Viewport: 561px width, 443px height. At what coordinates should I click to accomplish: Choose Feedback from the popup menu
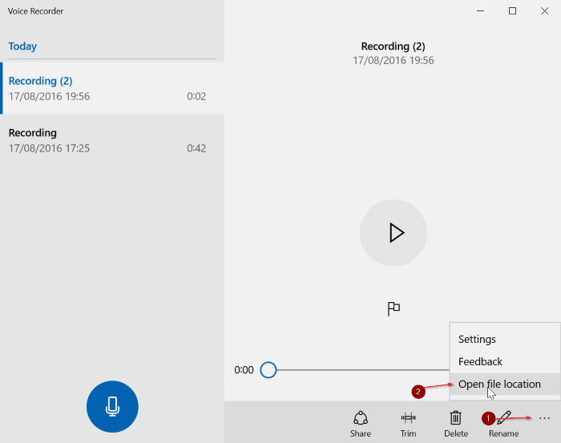[x=504, y=361]
